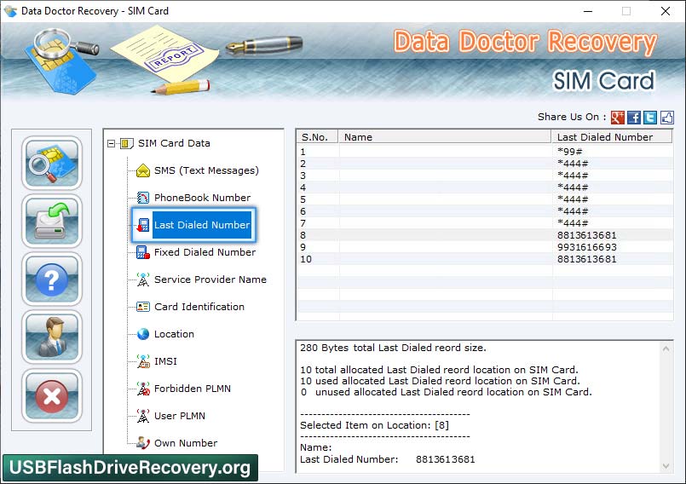Share on Google Plus icon

[618, 118]
